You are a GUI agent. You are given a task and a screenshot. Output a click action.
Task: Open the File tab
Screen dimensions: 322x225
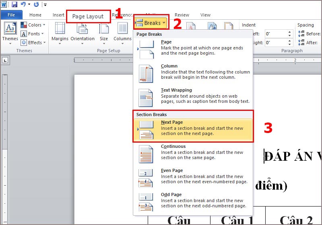click(11, 15)
